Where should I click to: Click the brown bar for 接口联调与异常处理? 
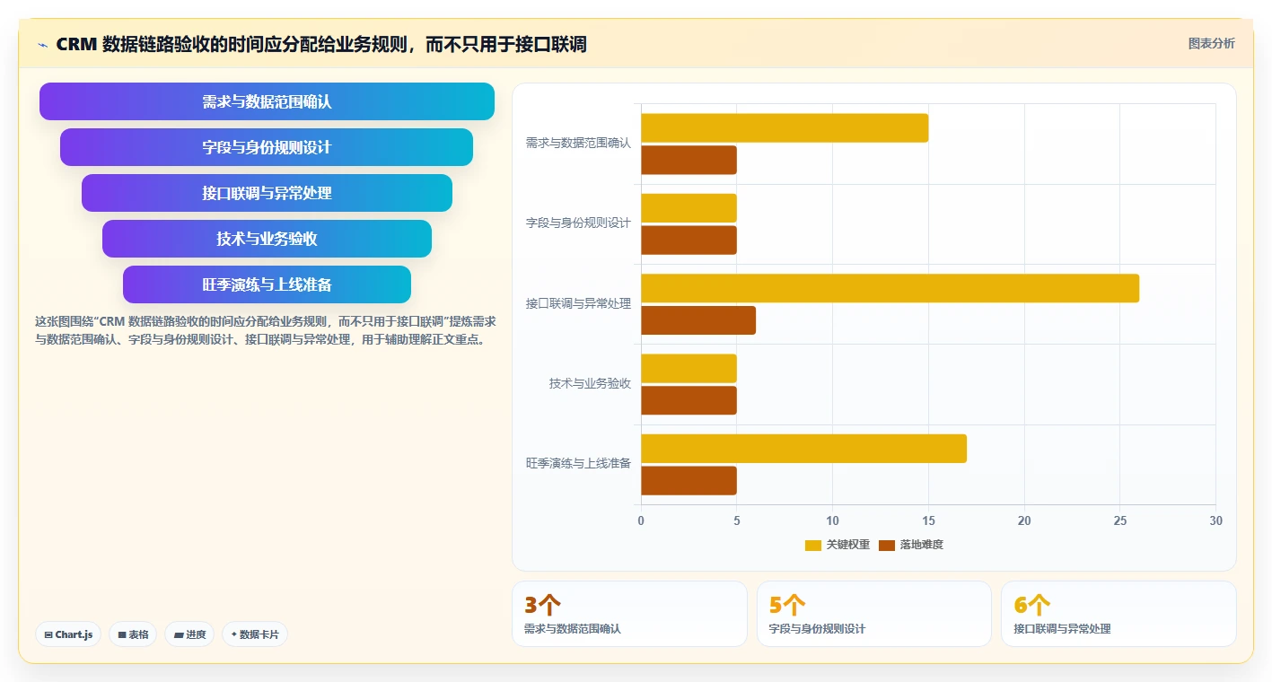point(698,320)
